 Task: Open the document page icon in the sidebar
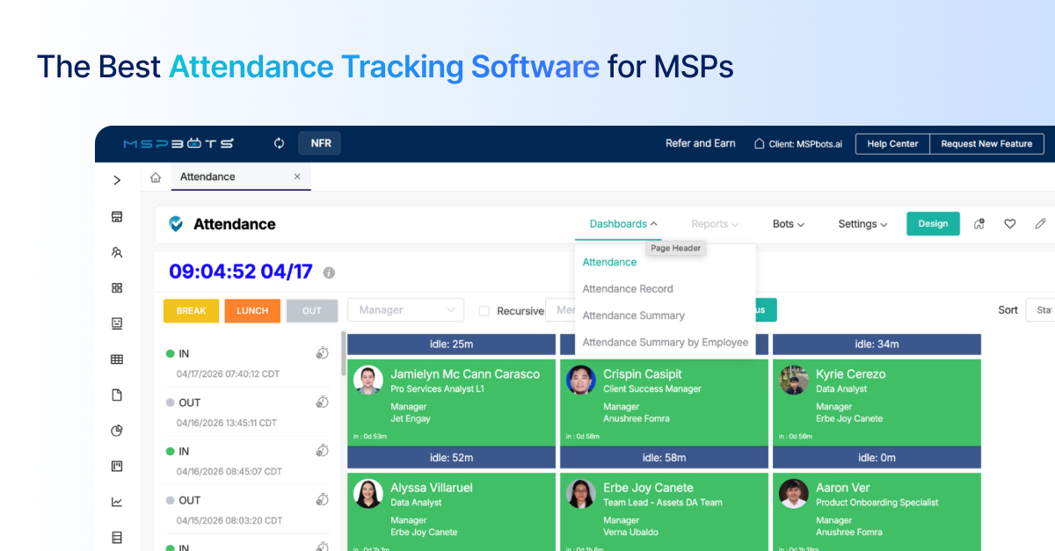pyautogui.click(x=117, y=395)
